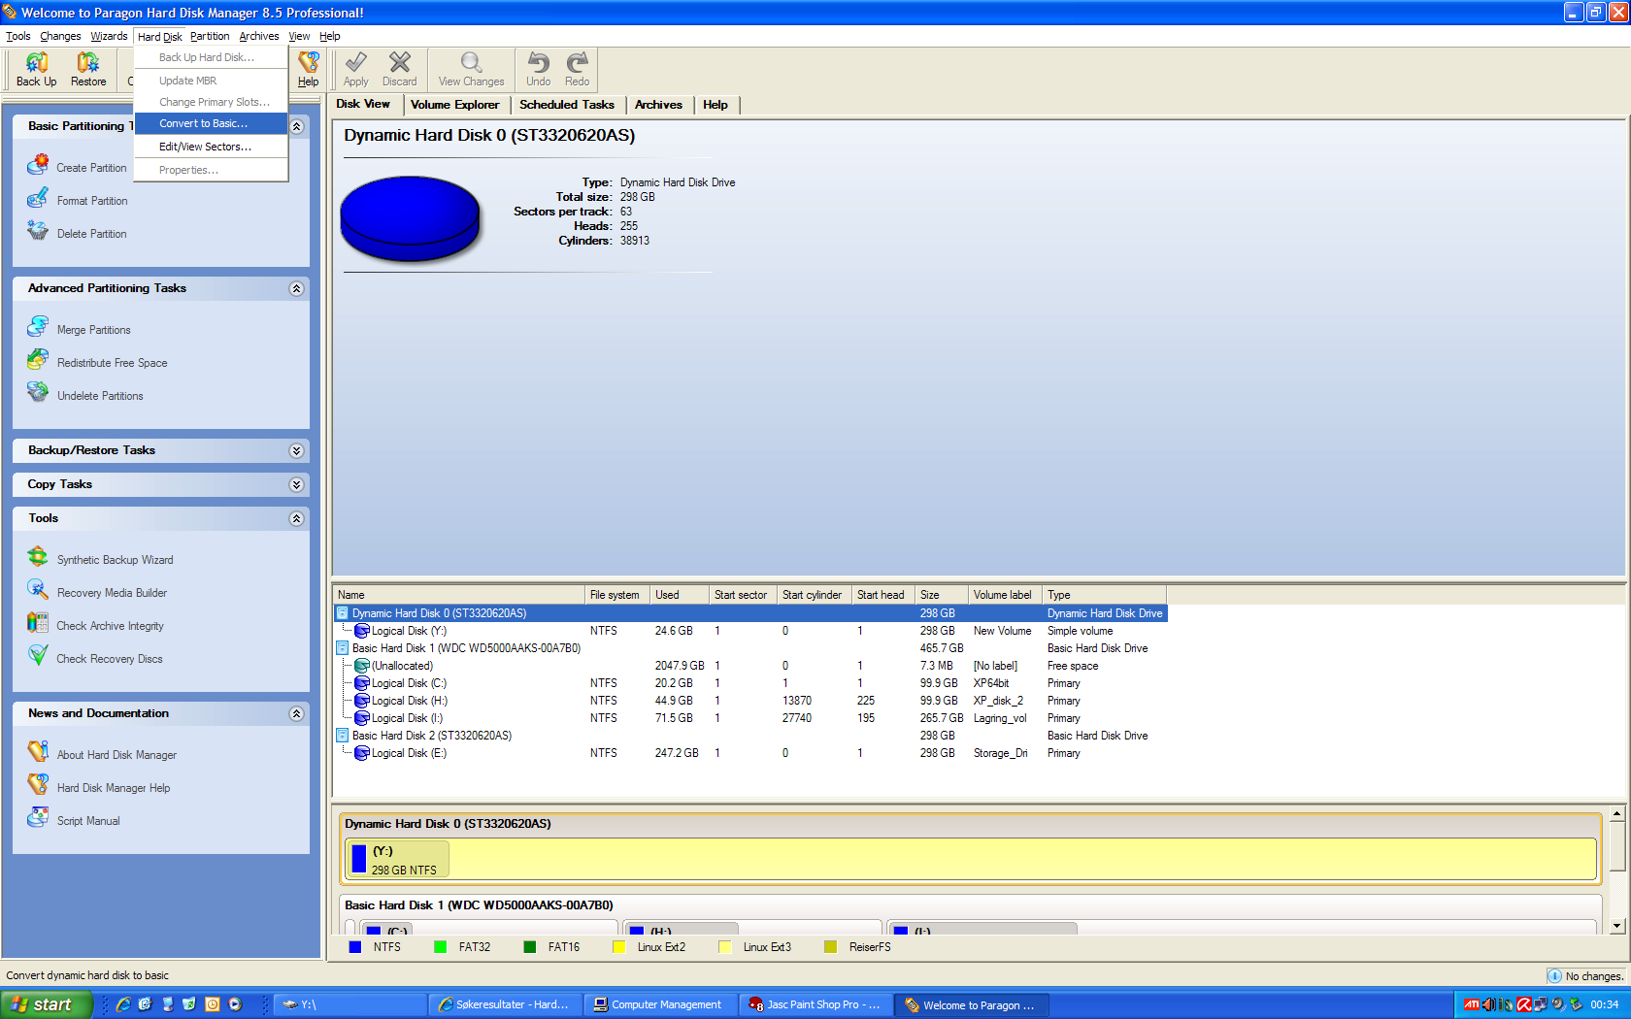Screen dimensions: 1631x1019
Task: Select the Logical Disk (H:) row
Action: [x=750, y=701]
